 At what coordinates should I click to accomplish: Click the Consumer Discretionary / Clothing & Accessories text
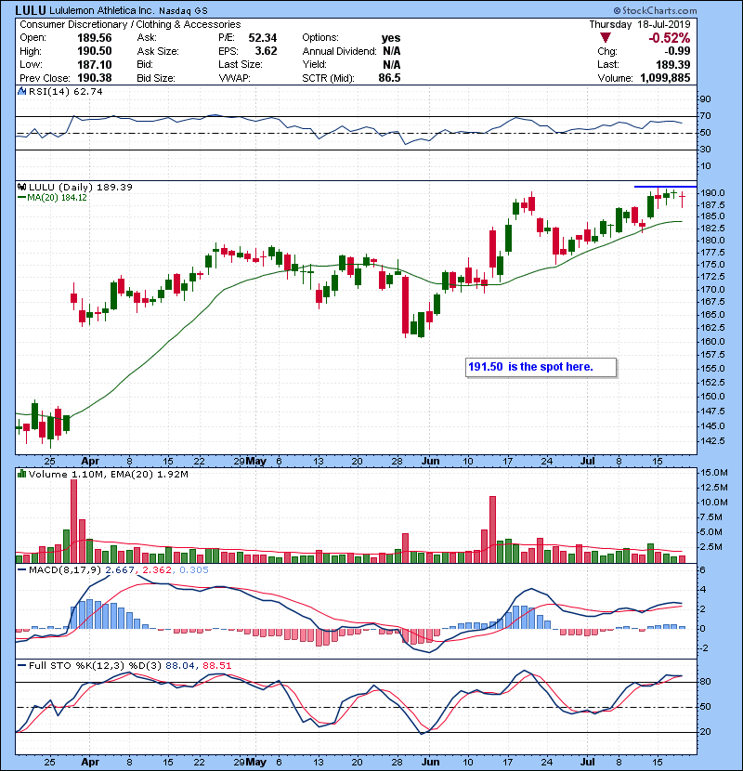click(130, 24)
